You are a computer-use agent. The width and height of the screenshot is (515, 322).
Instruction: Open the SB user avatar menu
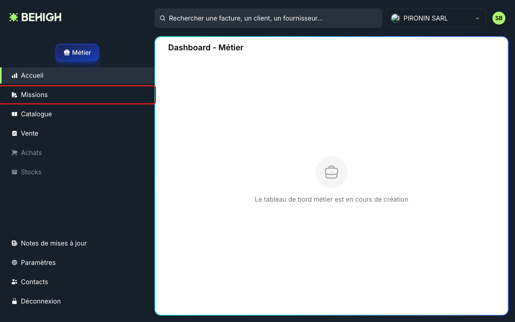pos(499,18)
